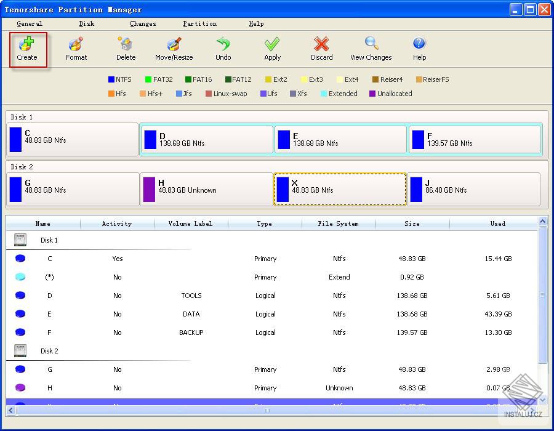554x431 pixels.
Task: Select partition X on Disk 2
Action: [339, 189]
